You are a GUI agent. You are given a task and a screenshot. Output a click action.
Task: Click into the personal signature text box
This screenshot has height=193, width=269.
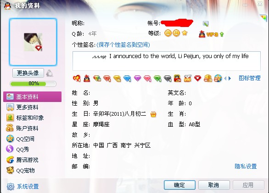point(167,61)
